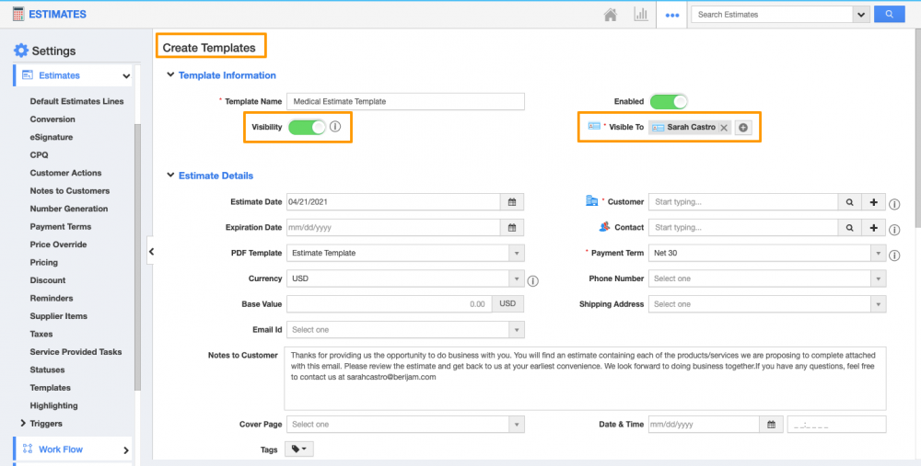This screenshot has width=921, height=466.
Task: Expand the Tags dropdown button
Action: coord(300,449)
